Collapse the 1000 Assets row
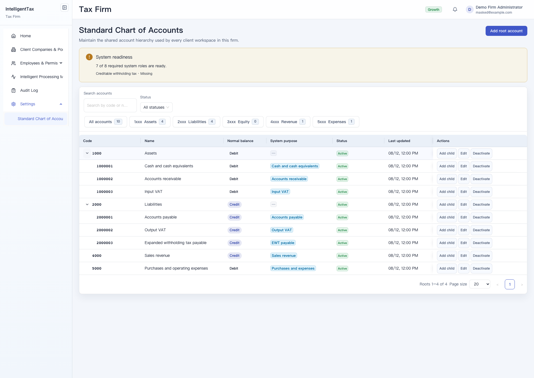Screen dimensions: 534x378 (87, 153)
